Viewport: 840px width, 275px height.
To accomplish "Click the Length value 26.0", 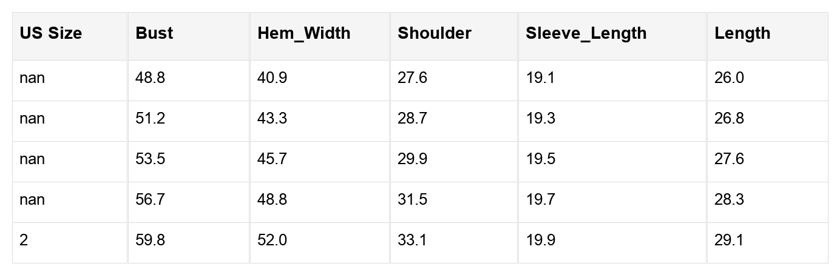I will tap(729, 78).
